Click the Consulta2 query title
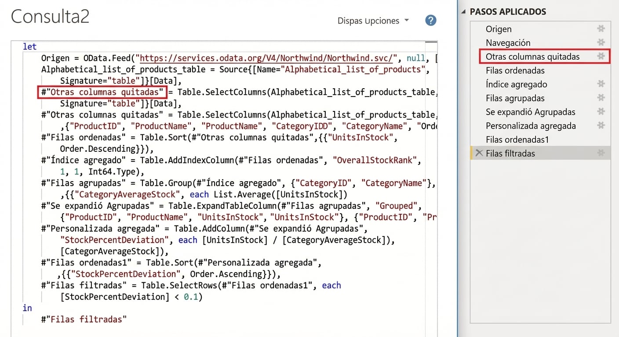This screenshot has height=337, width=619. pyautogui.click(x=50, y=16)
